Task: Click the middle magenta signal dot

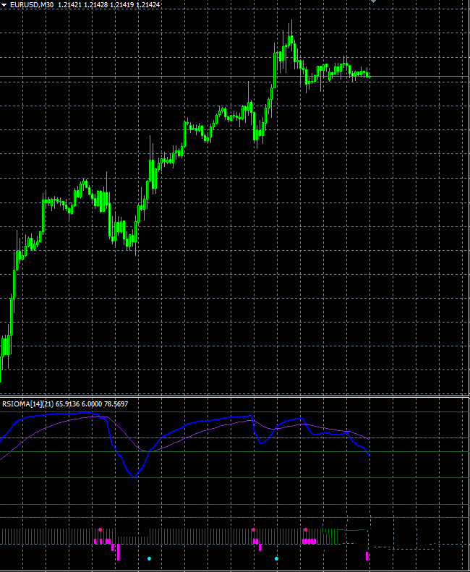Action: coord(254,530)
